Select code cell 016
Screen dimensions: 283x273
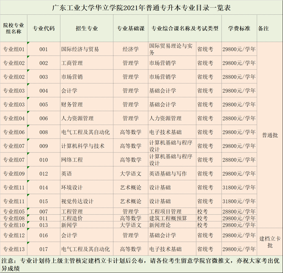point(44,235)
